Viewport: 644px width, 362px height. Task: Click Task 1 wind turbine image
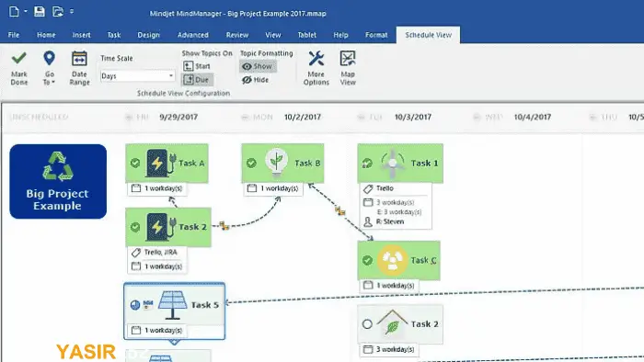click(392, 164)
